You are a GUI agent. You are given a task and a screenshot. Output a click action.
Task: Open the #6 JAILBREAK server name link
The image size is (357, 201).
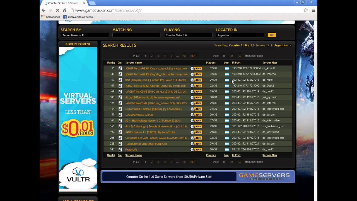[x=153, y=97]
